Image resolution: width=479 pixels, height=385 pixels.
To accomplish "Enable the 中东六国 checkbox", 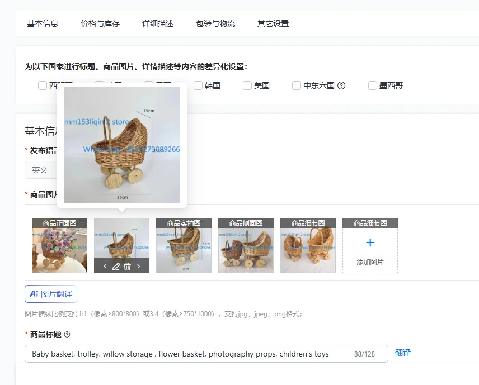I will point(297,85).
